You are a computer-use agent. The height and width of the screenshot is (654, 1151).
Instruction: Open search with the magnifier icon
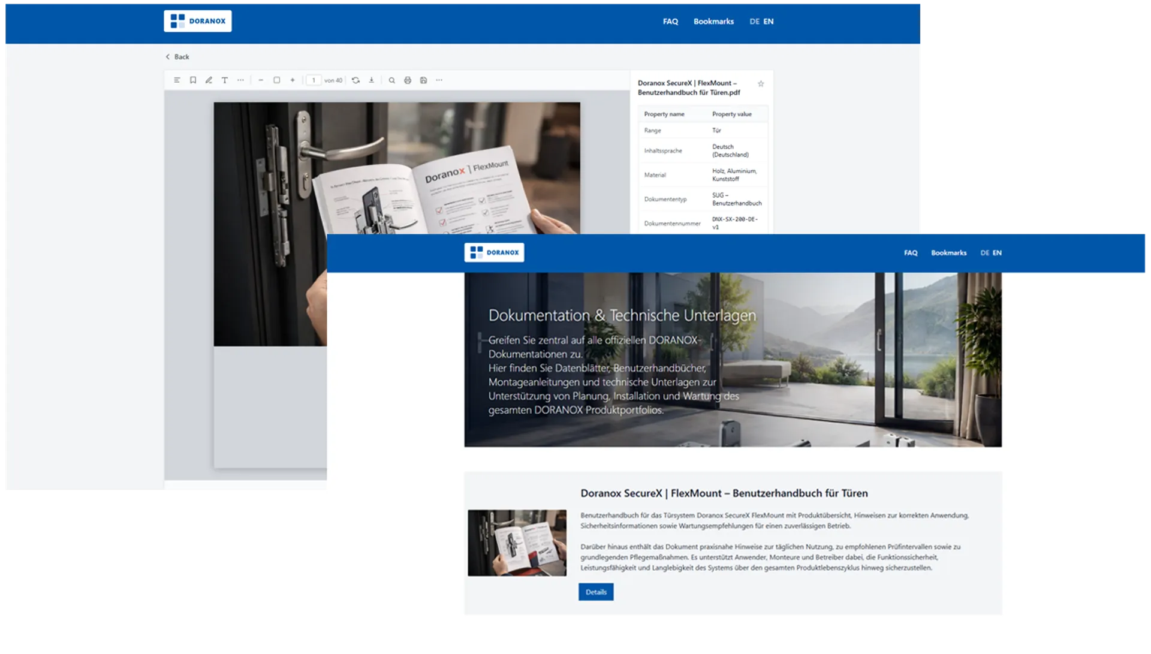(392, 80)
